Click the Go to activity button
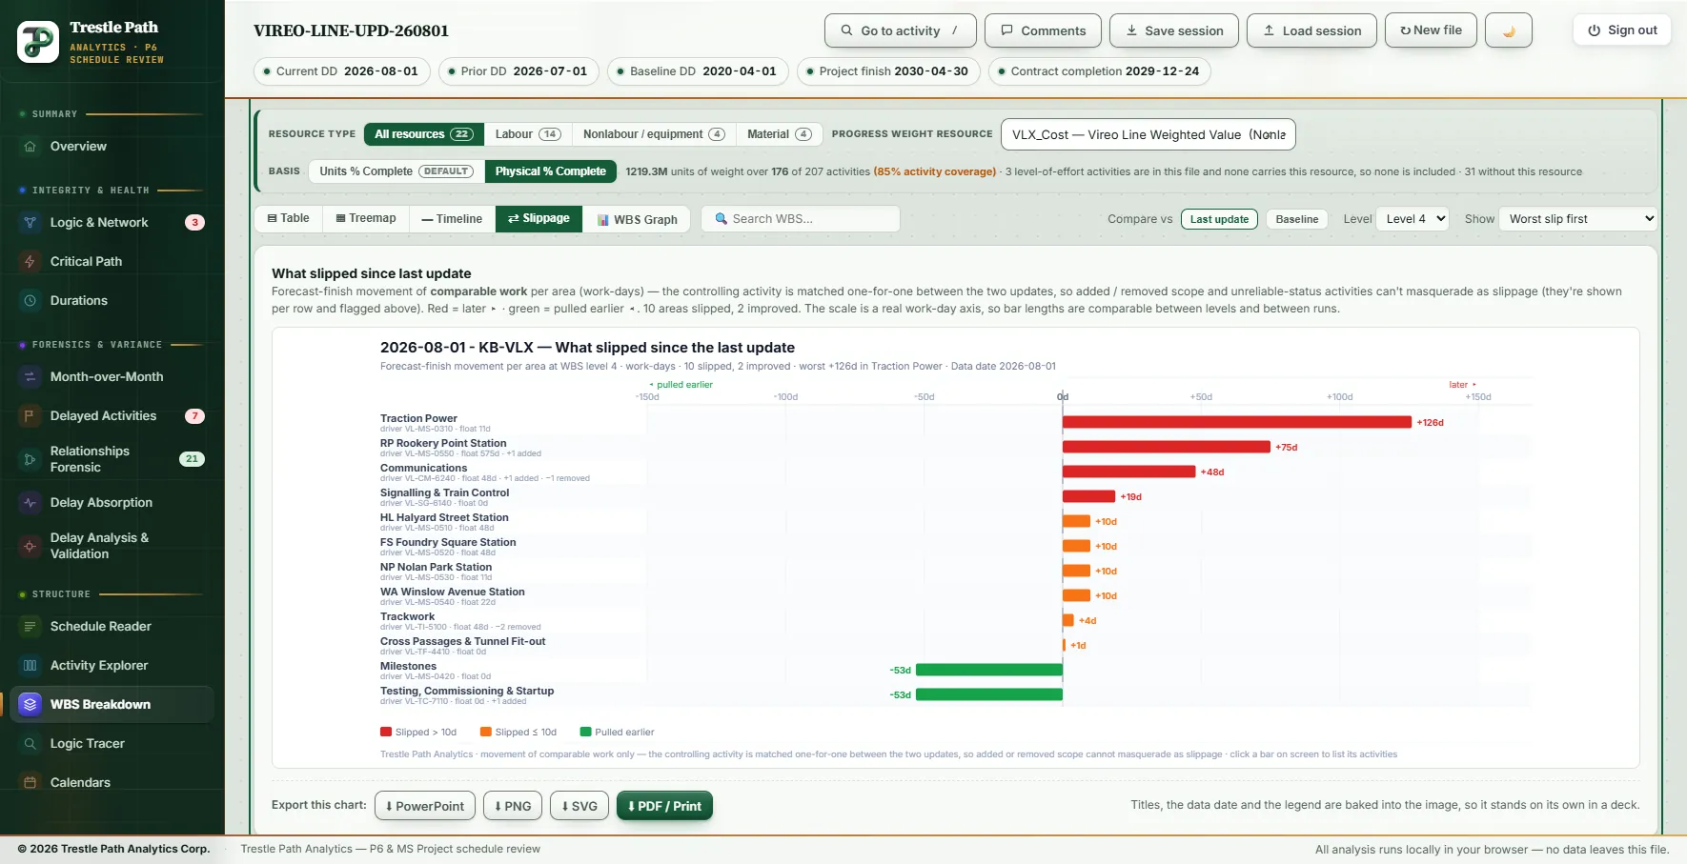 tap(901, 30)
